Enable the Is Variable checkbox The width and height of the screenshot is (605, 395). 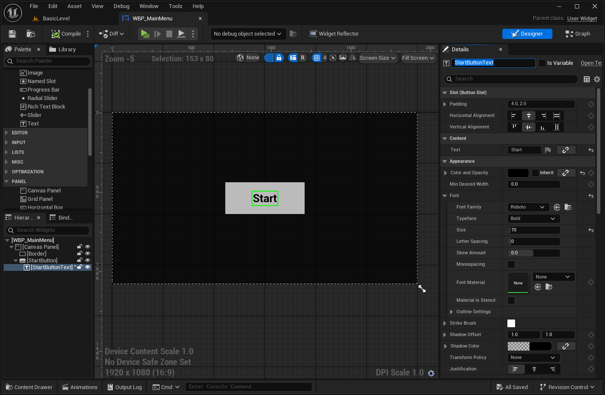pyautogui.click(x=542, y=63)
